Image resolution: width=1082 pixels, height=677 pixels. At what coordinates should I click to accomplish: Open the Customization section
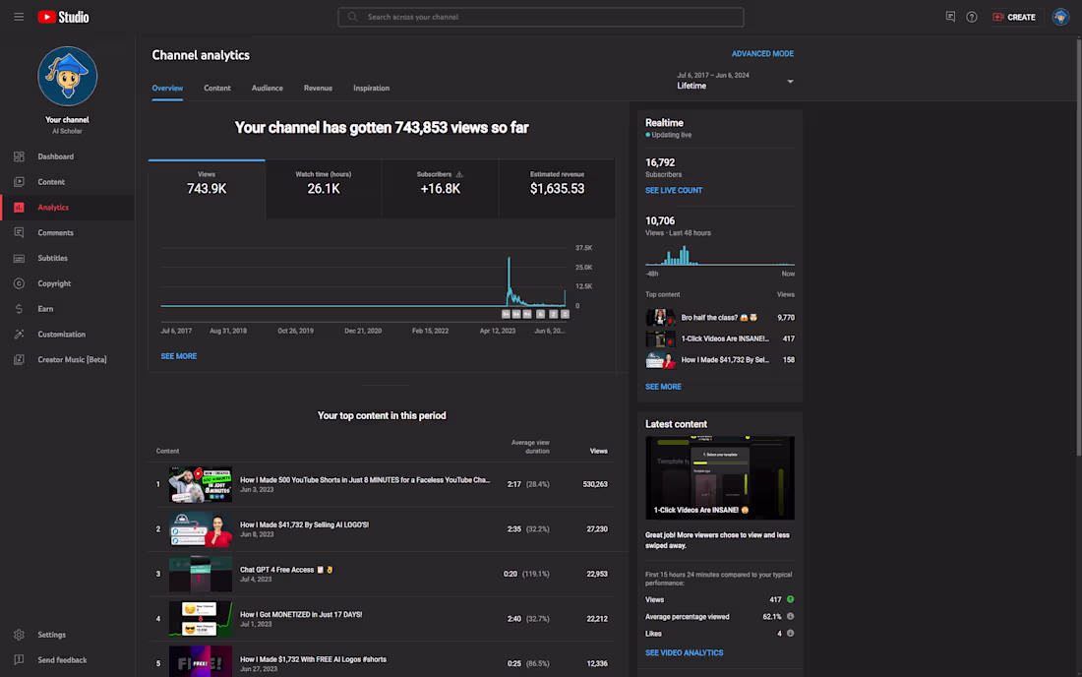pos(61,334)
